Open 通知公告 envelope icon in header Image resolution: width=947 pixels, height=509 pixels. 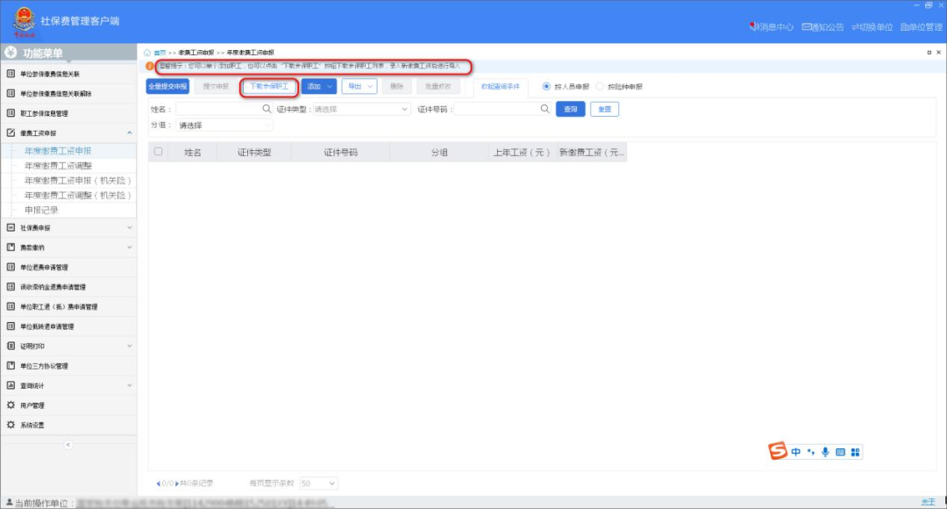click(x=807, y=27)
